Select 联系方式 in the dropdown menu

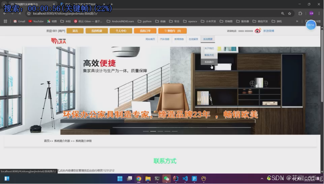click(209, 55)
